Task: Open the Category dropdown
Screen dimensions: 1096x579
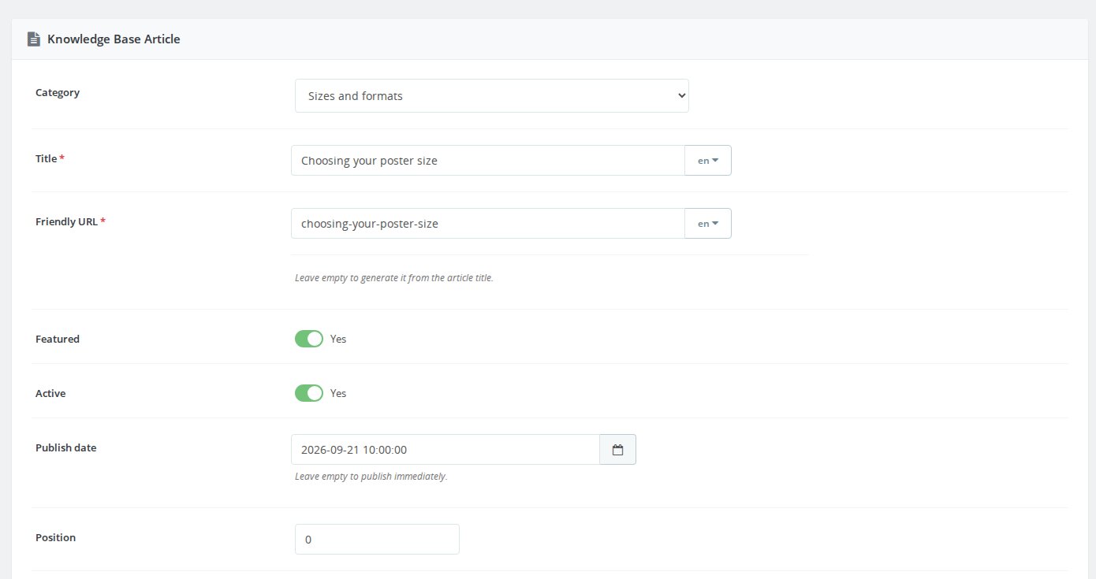Action: [x=492, y=95]
